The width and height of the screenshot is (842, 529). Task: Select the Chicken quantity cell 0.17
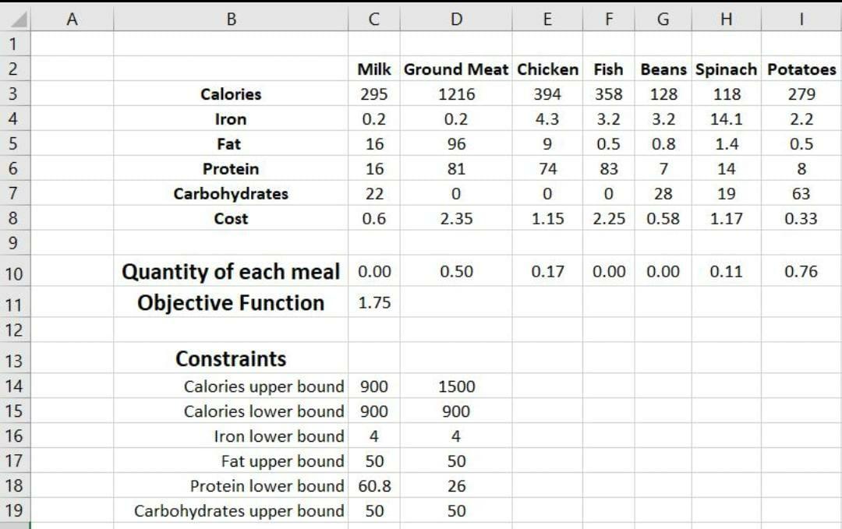(547, 272)
